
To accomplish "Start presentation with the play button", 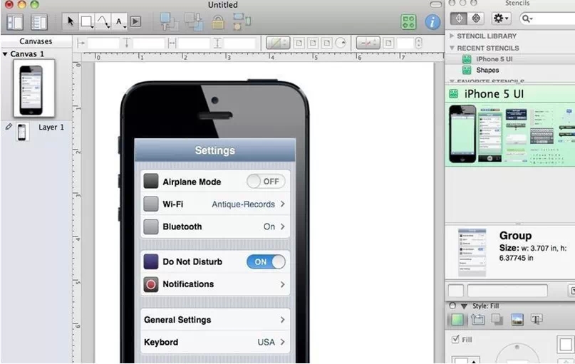I will pos(135,21).
